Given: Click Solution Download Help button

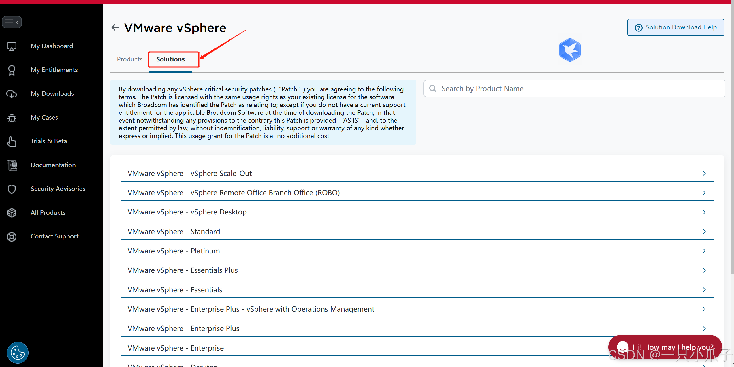Looking at the screenshot, I should 675,27.
